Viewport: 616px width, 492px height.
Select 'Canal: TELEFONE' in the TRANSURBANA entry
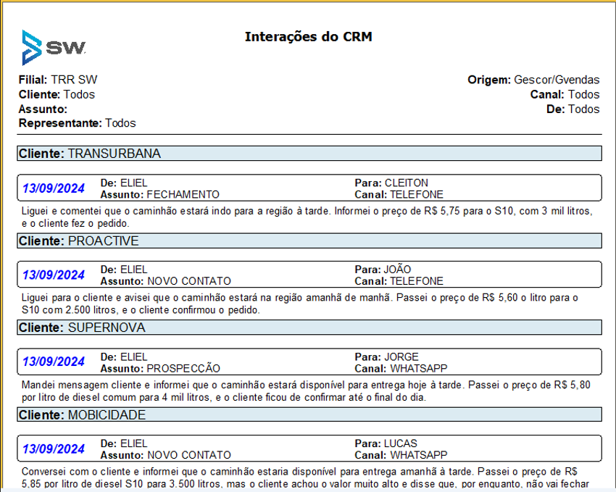pos(399,195)
